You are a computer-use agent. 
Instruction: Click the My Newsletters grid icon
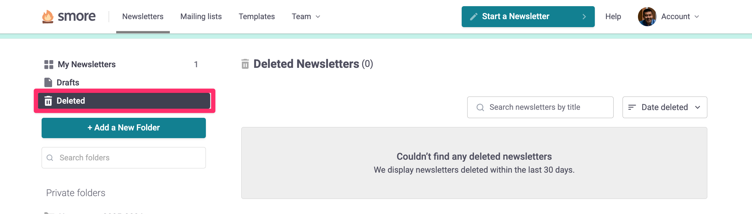pos(49,64)
